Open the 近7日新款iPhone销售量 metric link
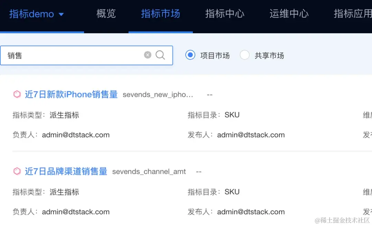Image resolution: width=372 pixels, height=226 pixels. (71, 94)
